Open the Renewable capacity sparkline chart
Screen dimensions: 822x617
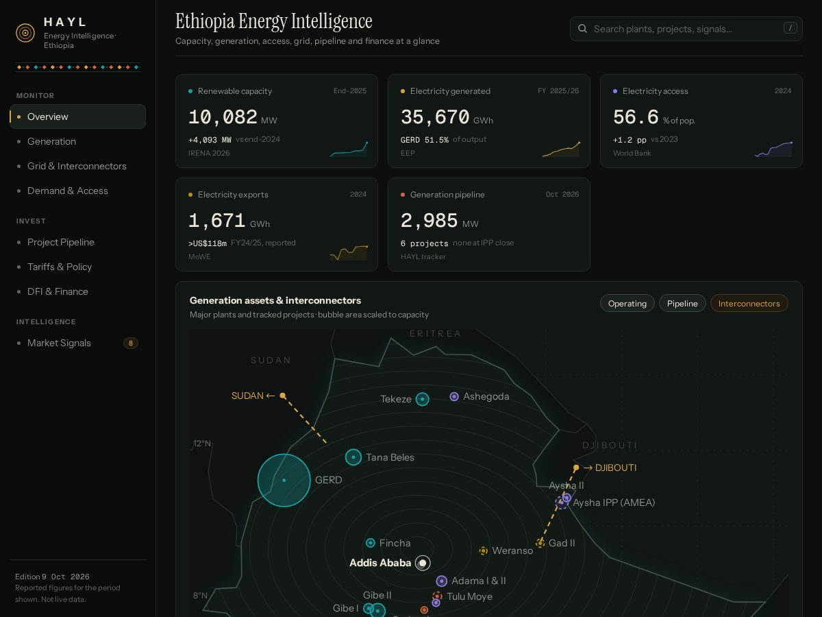point(349,149)
